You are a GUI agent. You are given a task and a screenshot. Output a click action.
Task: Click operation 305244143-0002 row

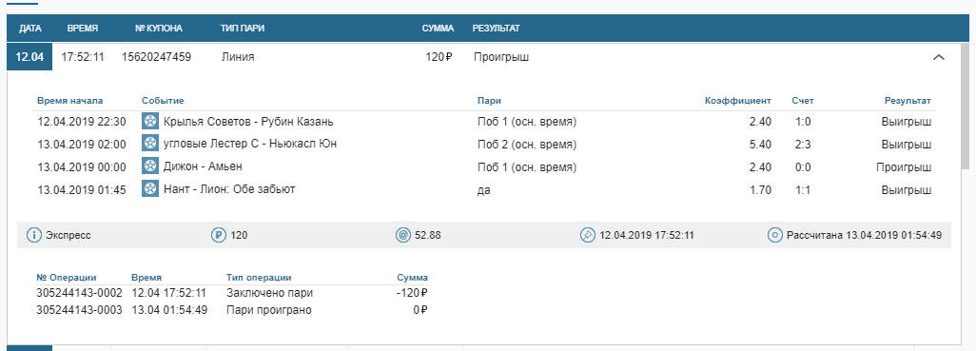click(232, 293)
